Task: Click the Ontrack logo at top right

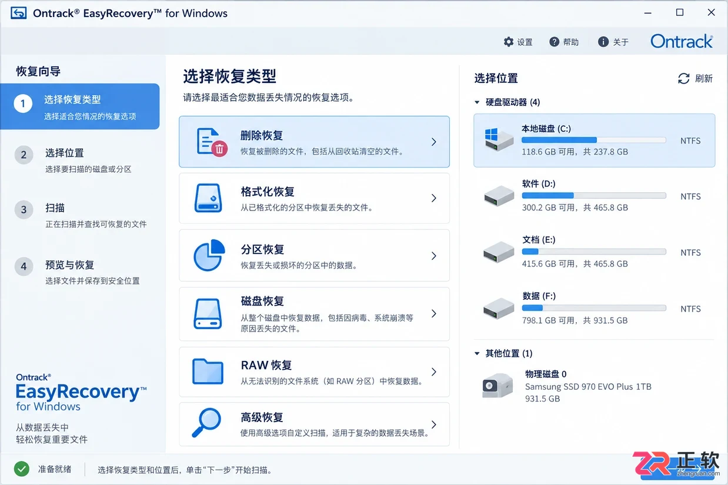Action: tap(682, 41)
